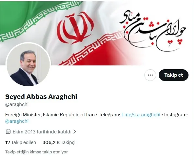Click the Persian calligraphy on the banner
The image size is (194, 165).
[153, 31]
